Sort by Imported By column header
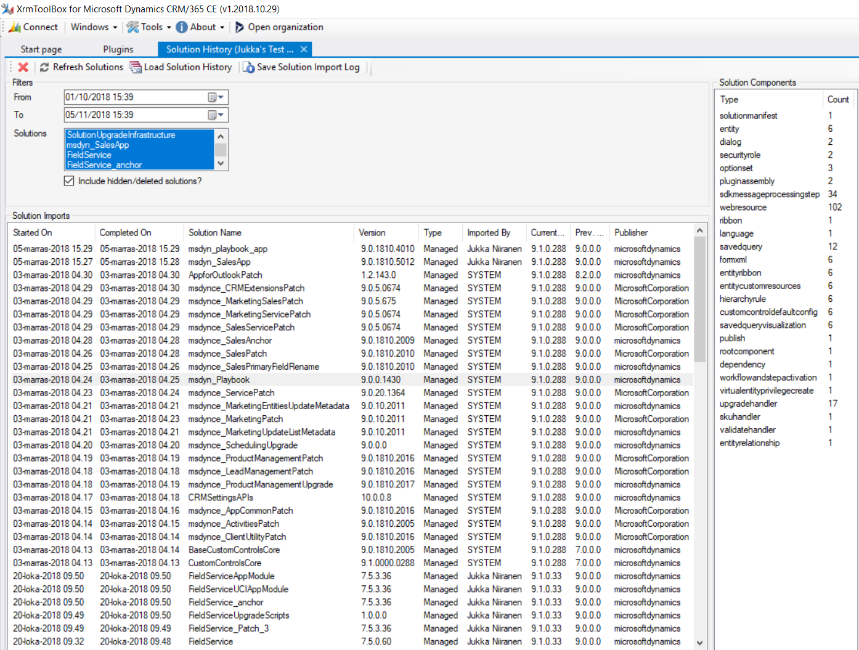Viewport: 859px width, 650px height. pyautogui.click(x=494, y=233)
